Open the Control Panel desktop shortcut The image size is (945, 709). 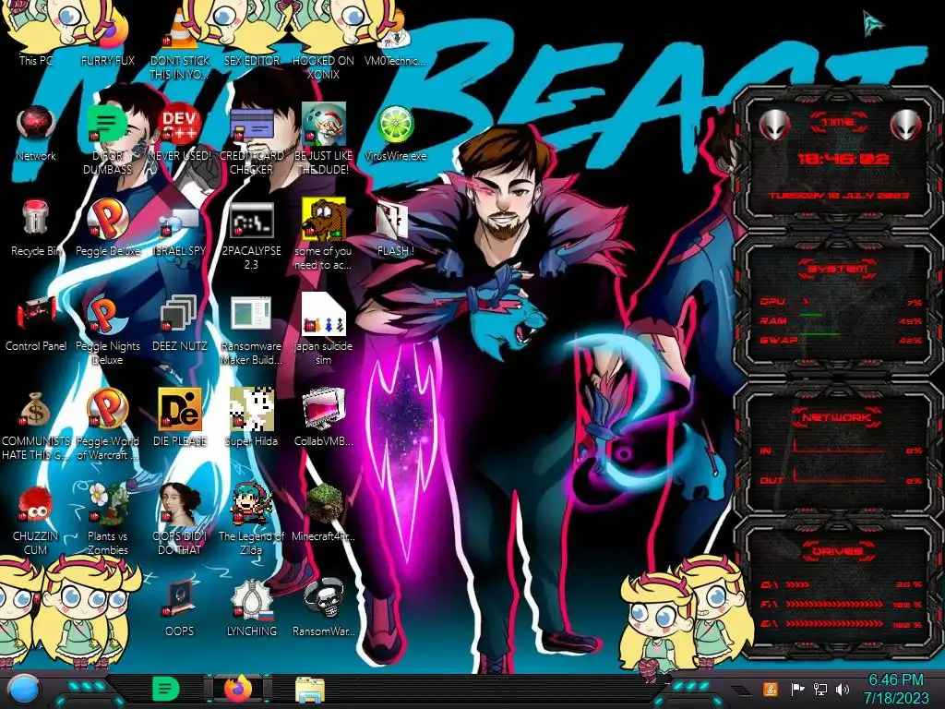tap(36, 324)
